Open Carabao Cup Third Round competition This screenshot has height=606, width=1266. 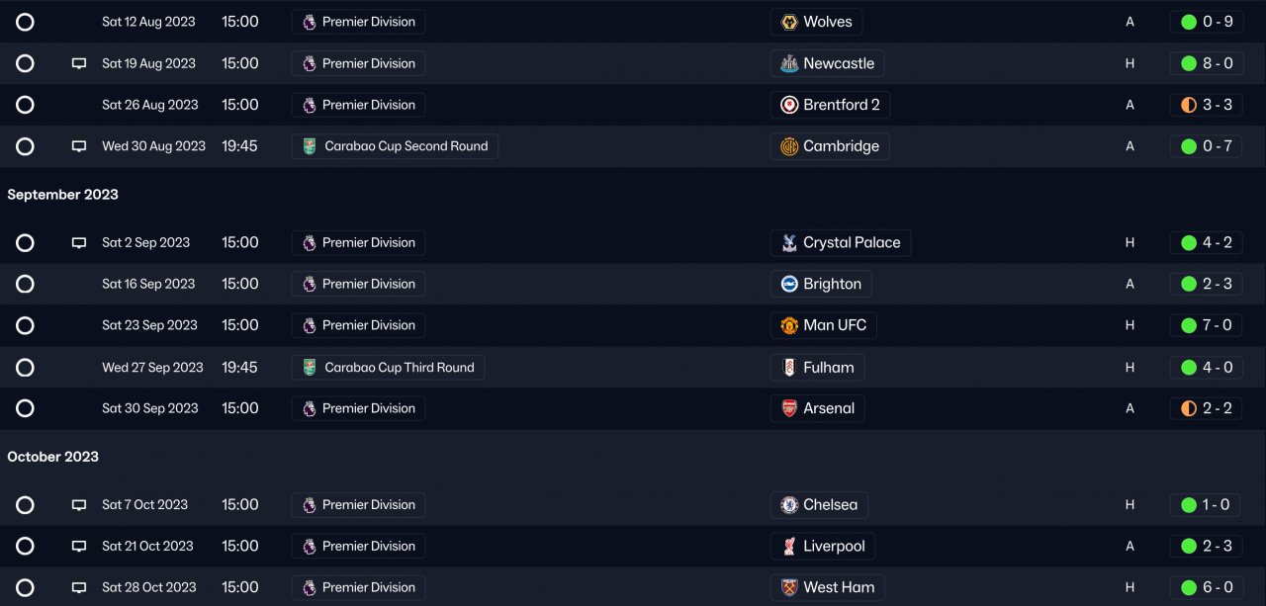pyautogui.click(x=399, y=368)
